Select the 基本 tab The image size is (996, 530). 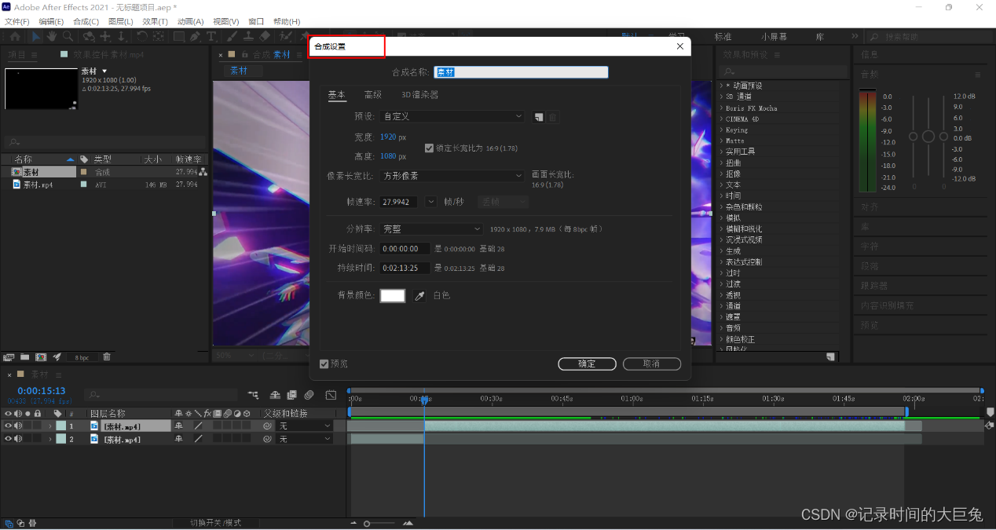(336, 95)
